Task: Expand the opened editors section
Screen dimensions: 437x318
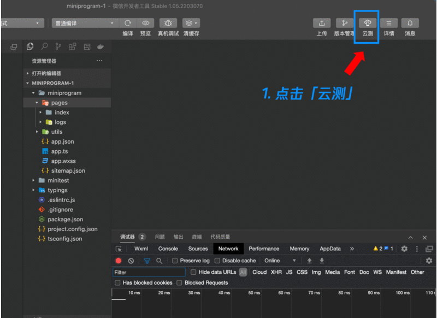Action: (28, 73)
